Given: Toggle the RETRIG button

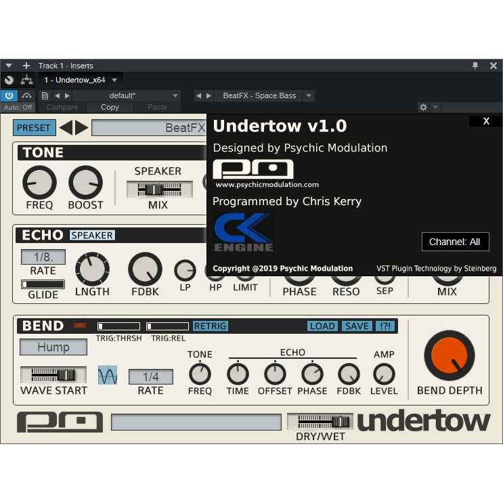Looking at the screenshot, I should 211,326.
